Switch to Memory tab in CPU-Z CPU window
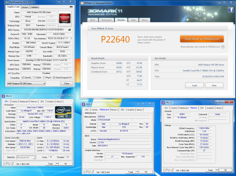This screenshot has height=176, width=236. (x=34, y=102)
